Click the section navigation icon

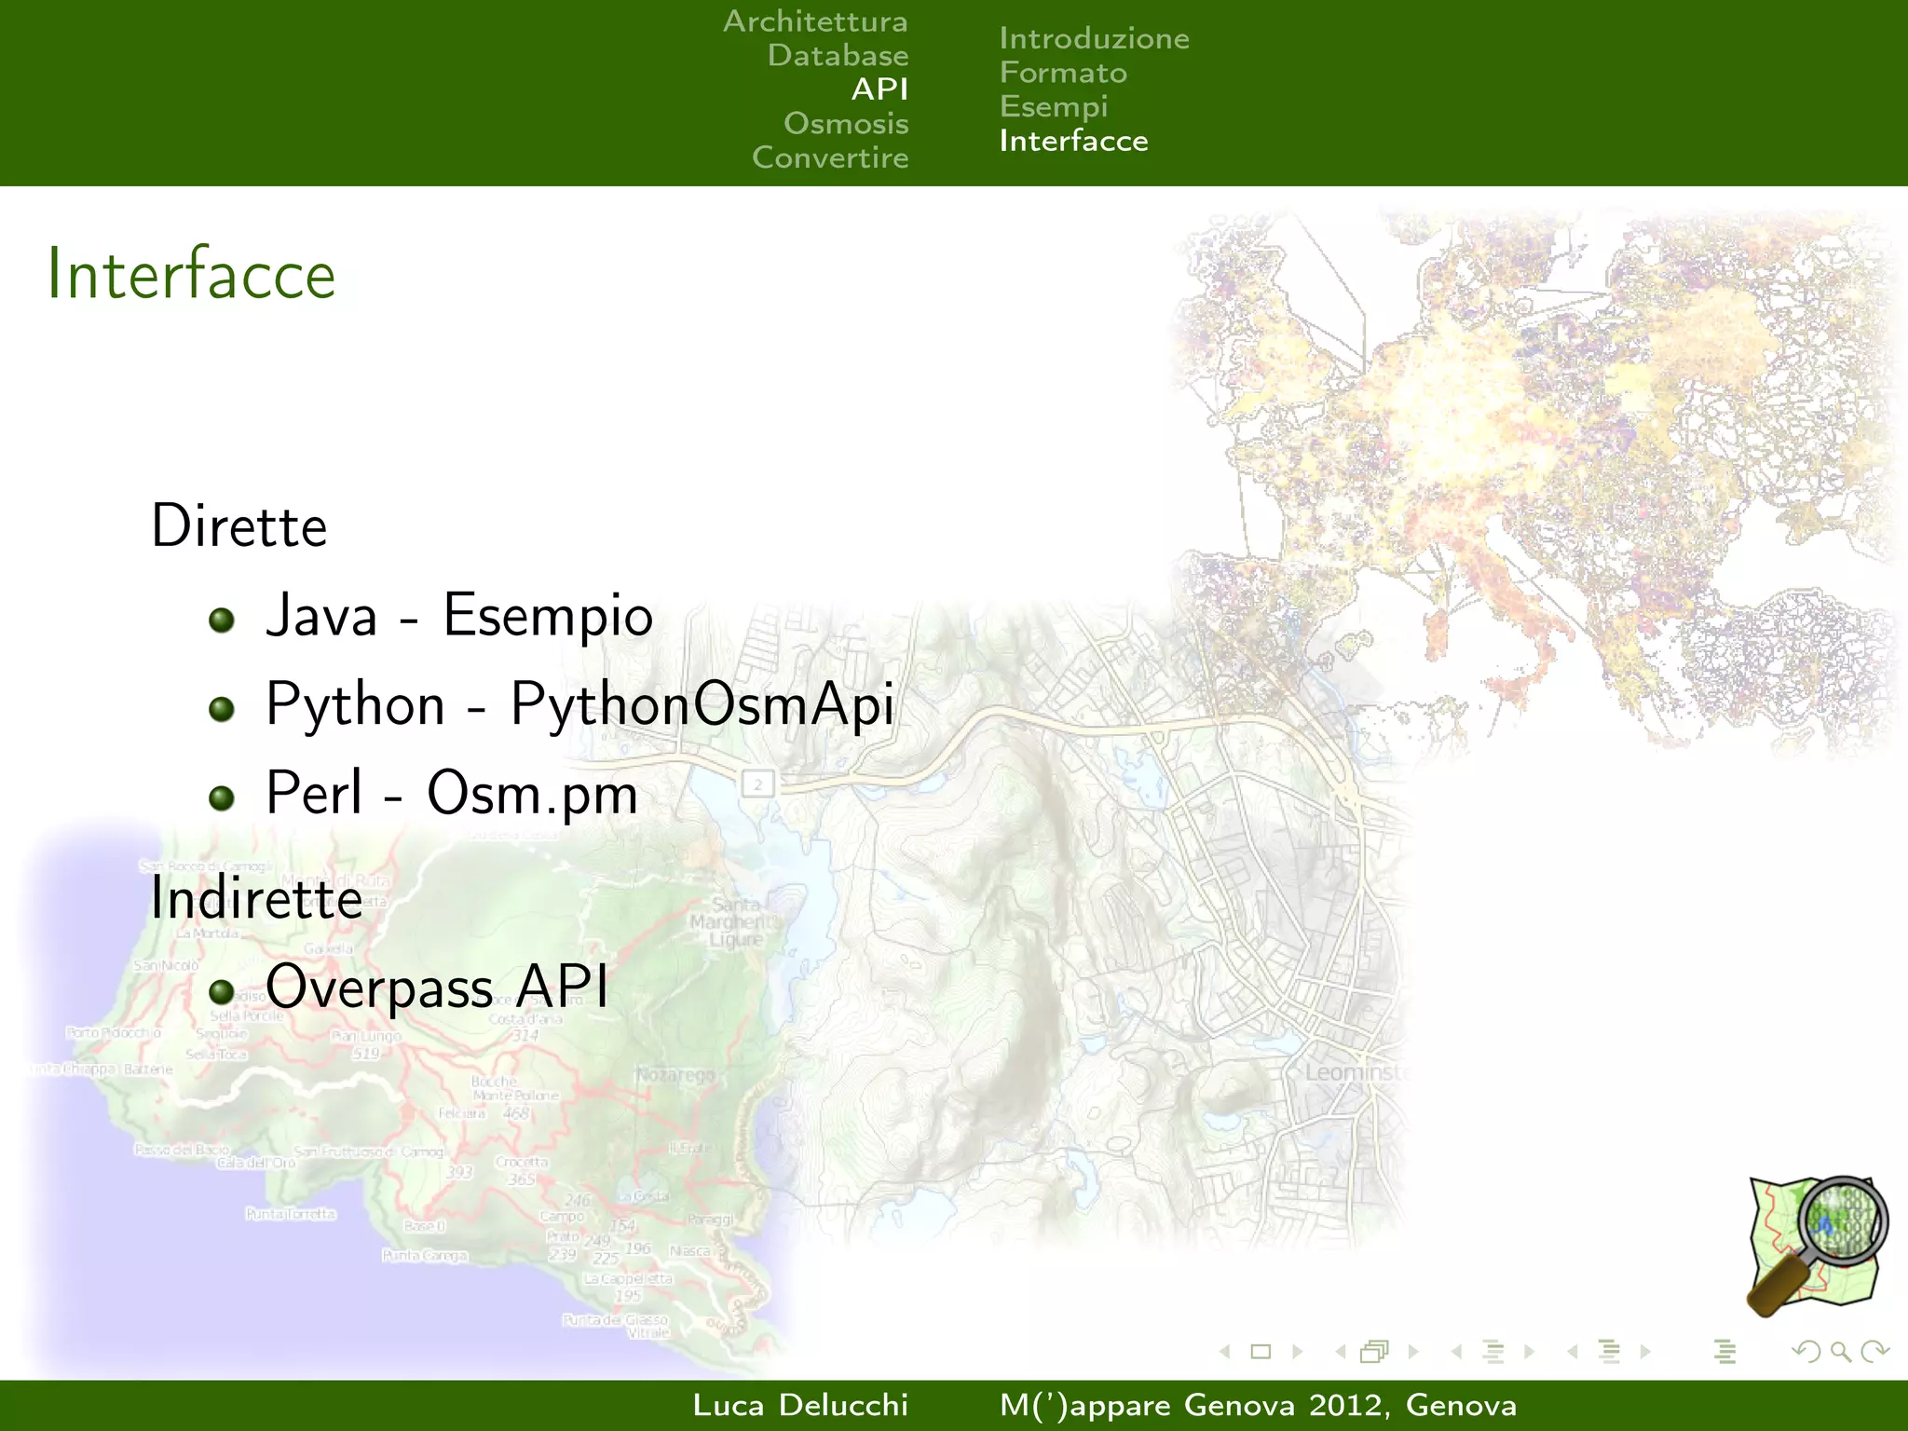(1609, 1352)
